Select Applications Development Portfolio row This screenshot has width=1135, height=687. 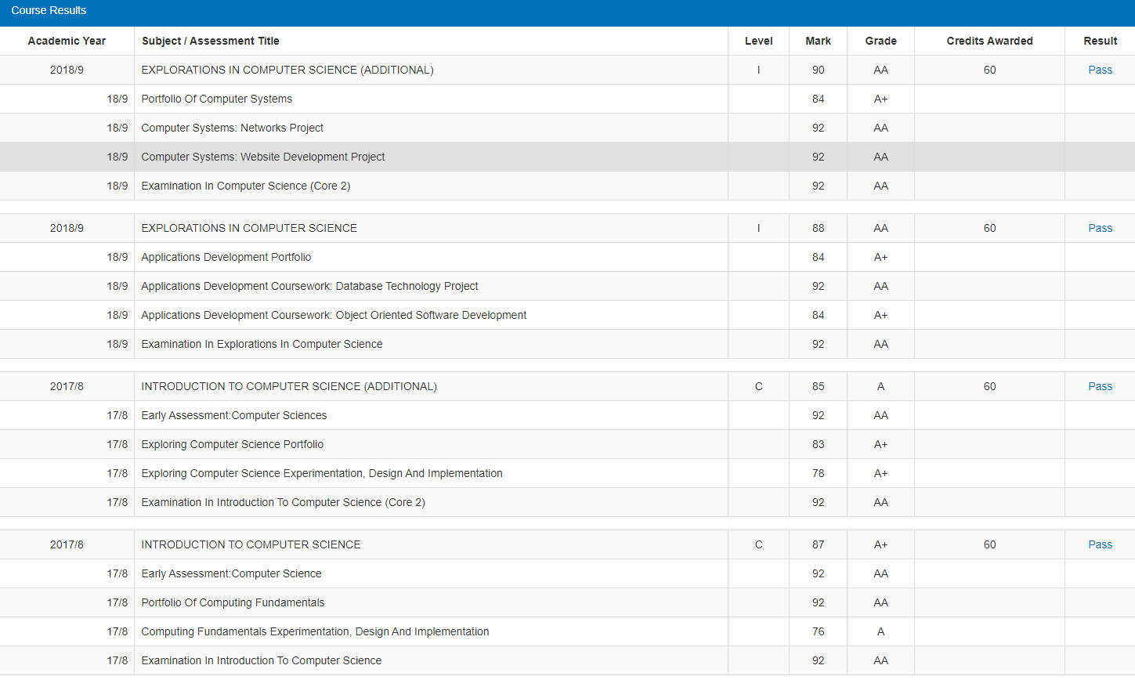click(567, 257)
